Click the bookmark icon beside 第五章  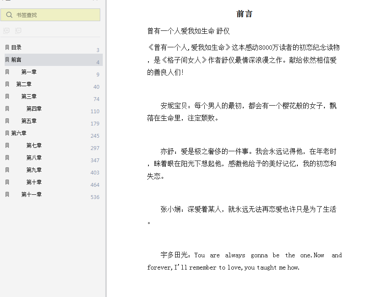(x=7, y=121)
